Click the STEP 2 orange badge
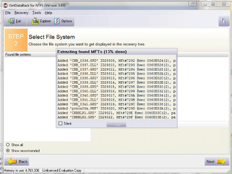 pyautogui.click(x=16, y=40)
